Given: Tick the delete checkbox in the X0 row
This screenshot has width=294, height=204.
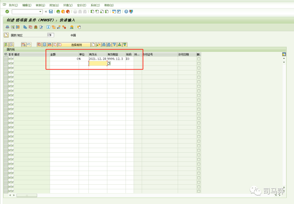Looking at the screenshot, I should pos(199,59).
